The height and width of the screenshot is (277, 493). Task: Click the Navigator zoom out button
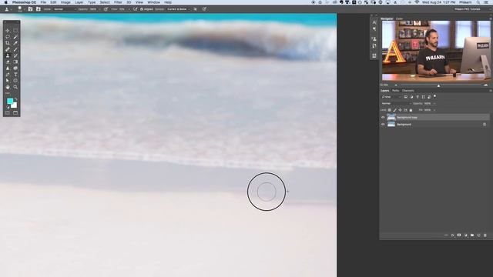click(x=396, y=85)
